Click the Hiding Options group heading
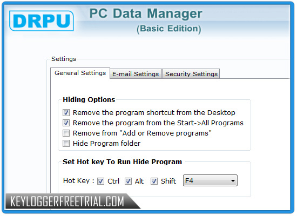Viewport: 297px width, 216px height. click(89, 100)
